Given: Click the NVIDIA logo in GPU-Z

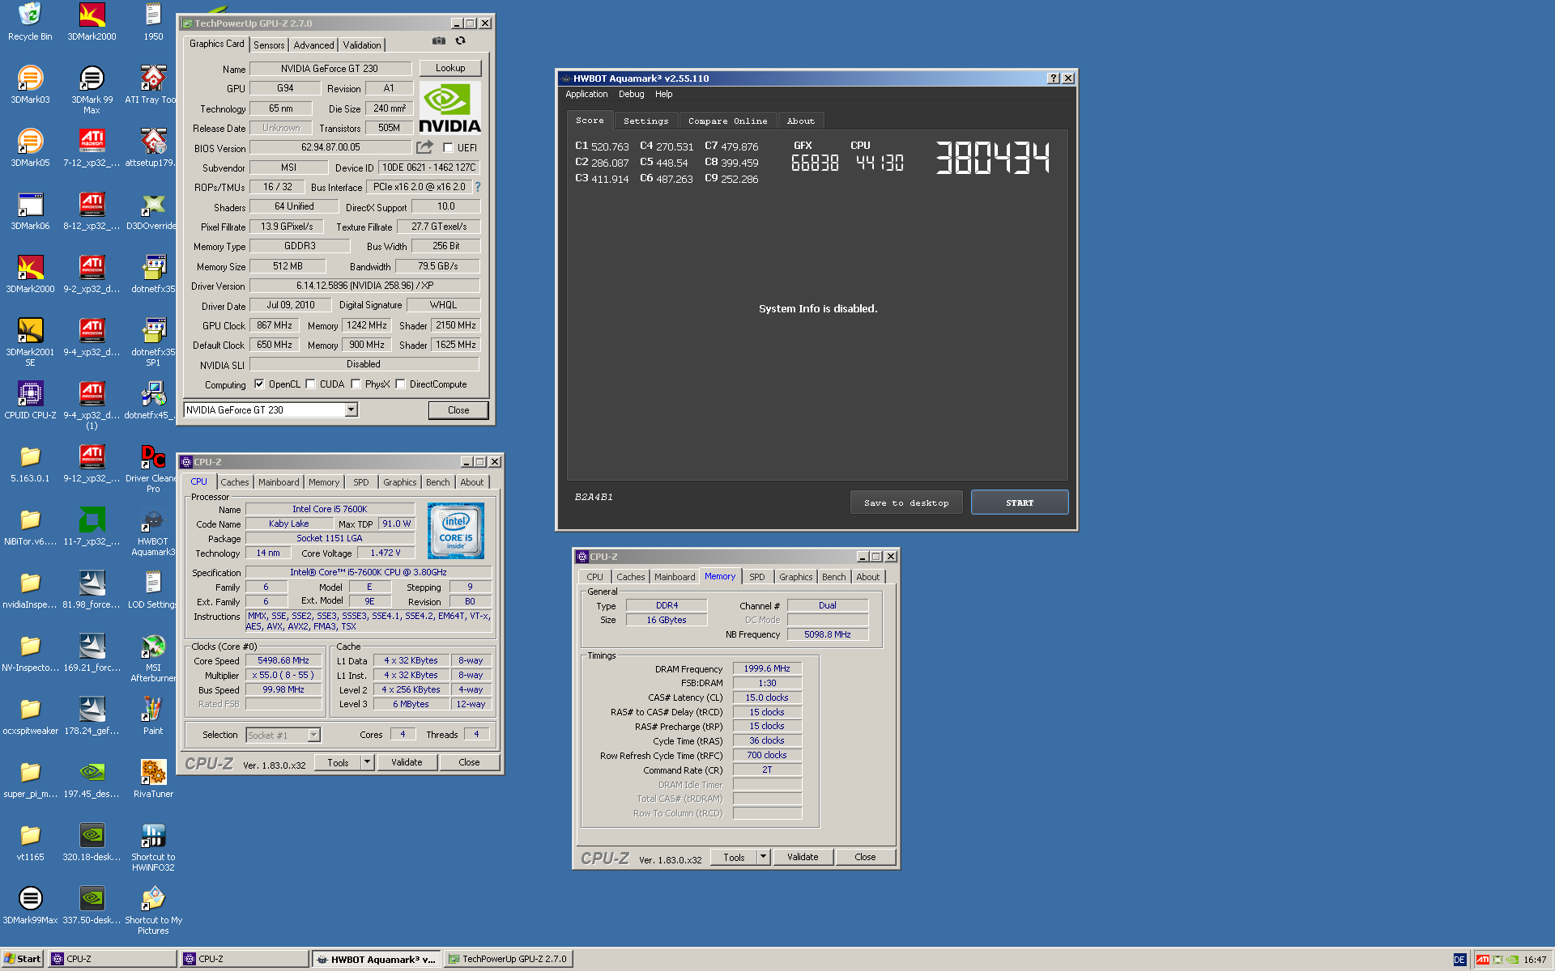Looking at the screenshot, I should 449,108.
